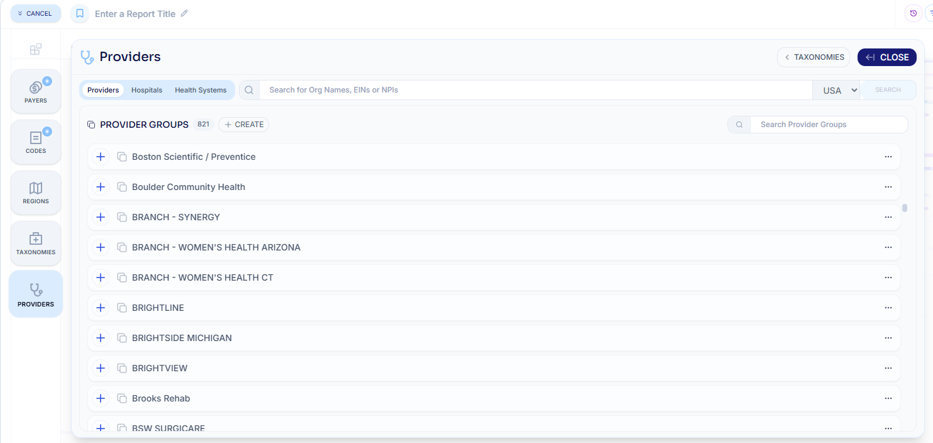Open more options for BRANCH - WOMEN'S HEALTH ARIZONA
This screenshot has height=443, width=933.
[x=888, y=247]
